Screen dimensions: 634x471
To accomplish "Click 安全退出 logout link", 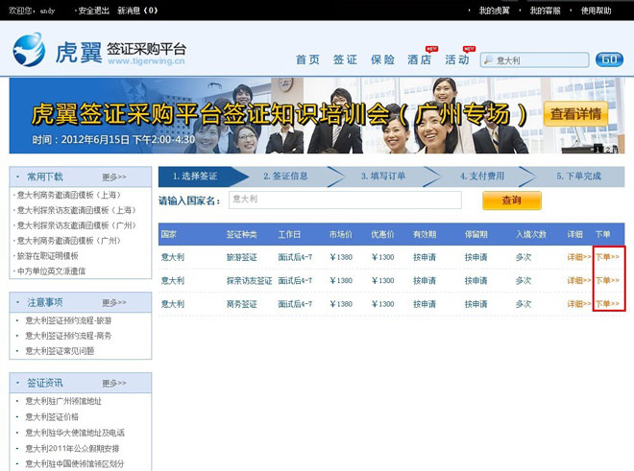I will coord(93,11).
